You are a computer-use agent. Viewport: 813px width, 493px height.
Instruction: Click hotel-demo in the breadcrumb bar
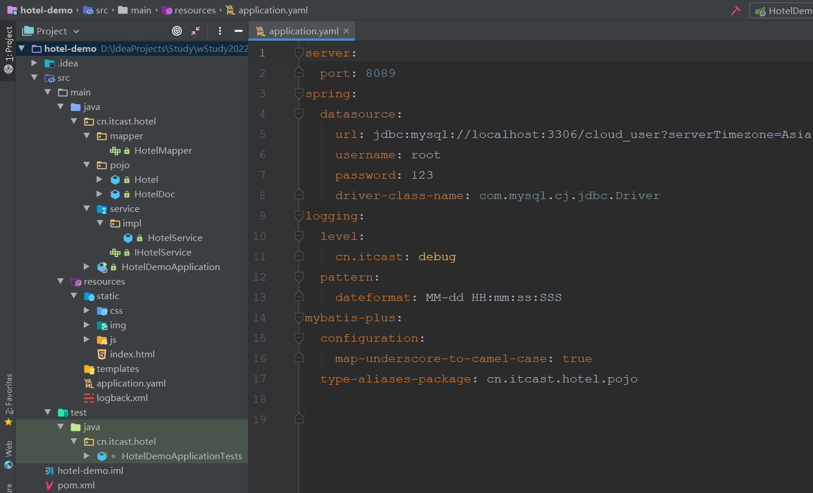click(40, 10)
